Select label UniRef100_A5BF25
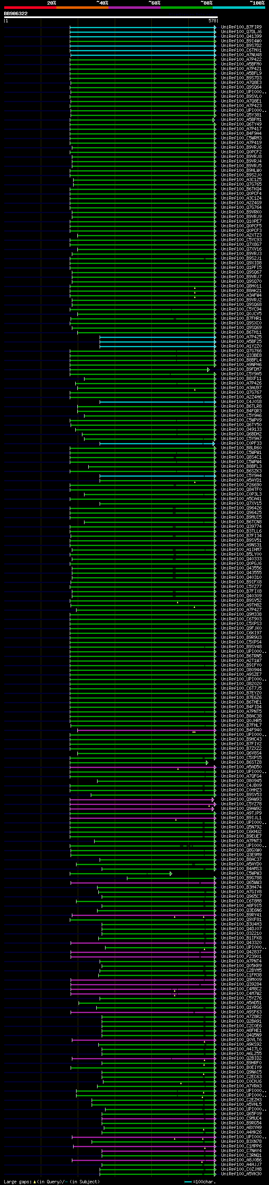The height and width of the screenshot is (1185, 269). point(241,341)
